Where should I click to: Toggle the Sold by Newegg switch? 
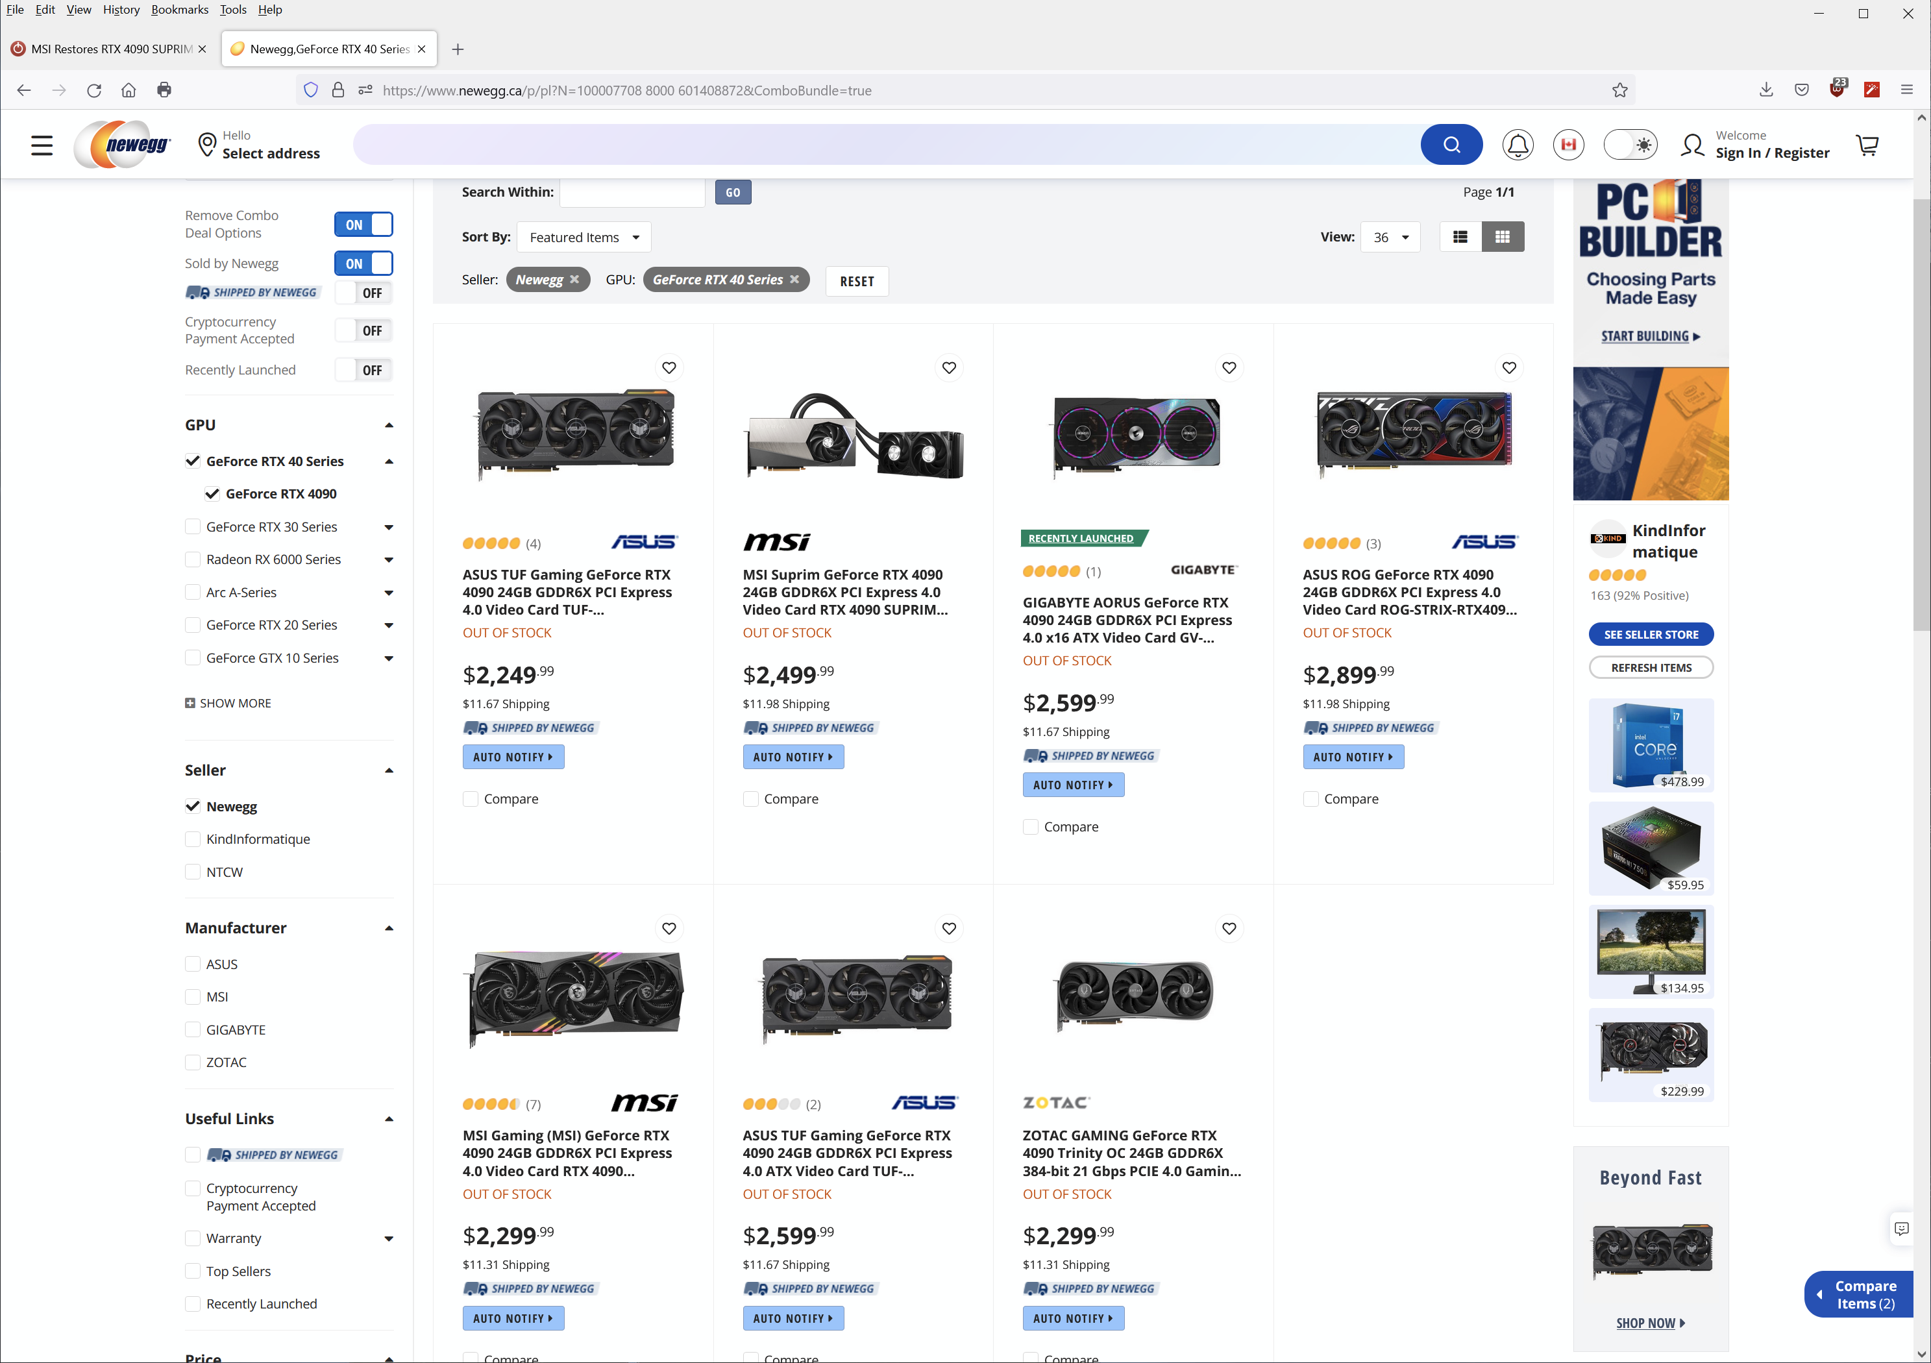[363, 263]
